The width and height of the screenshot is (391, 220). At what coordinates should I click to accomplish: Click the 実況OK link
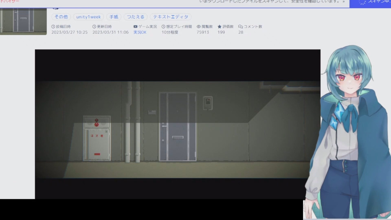[x=140, y=32]
